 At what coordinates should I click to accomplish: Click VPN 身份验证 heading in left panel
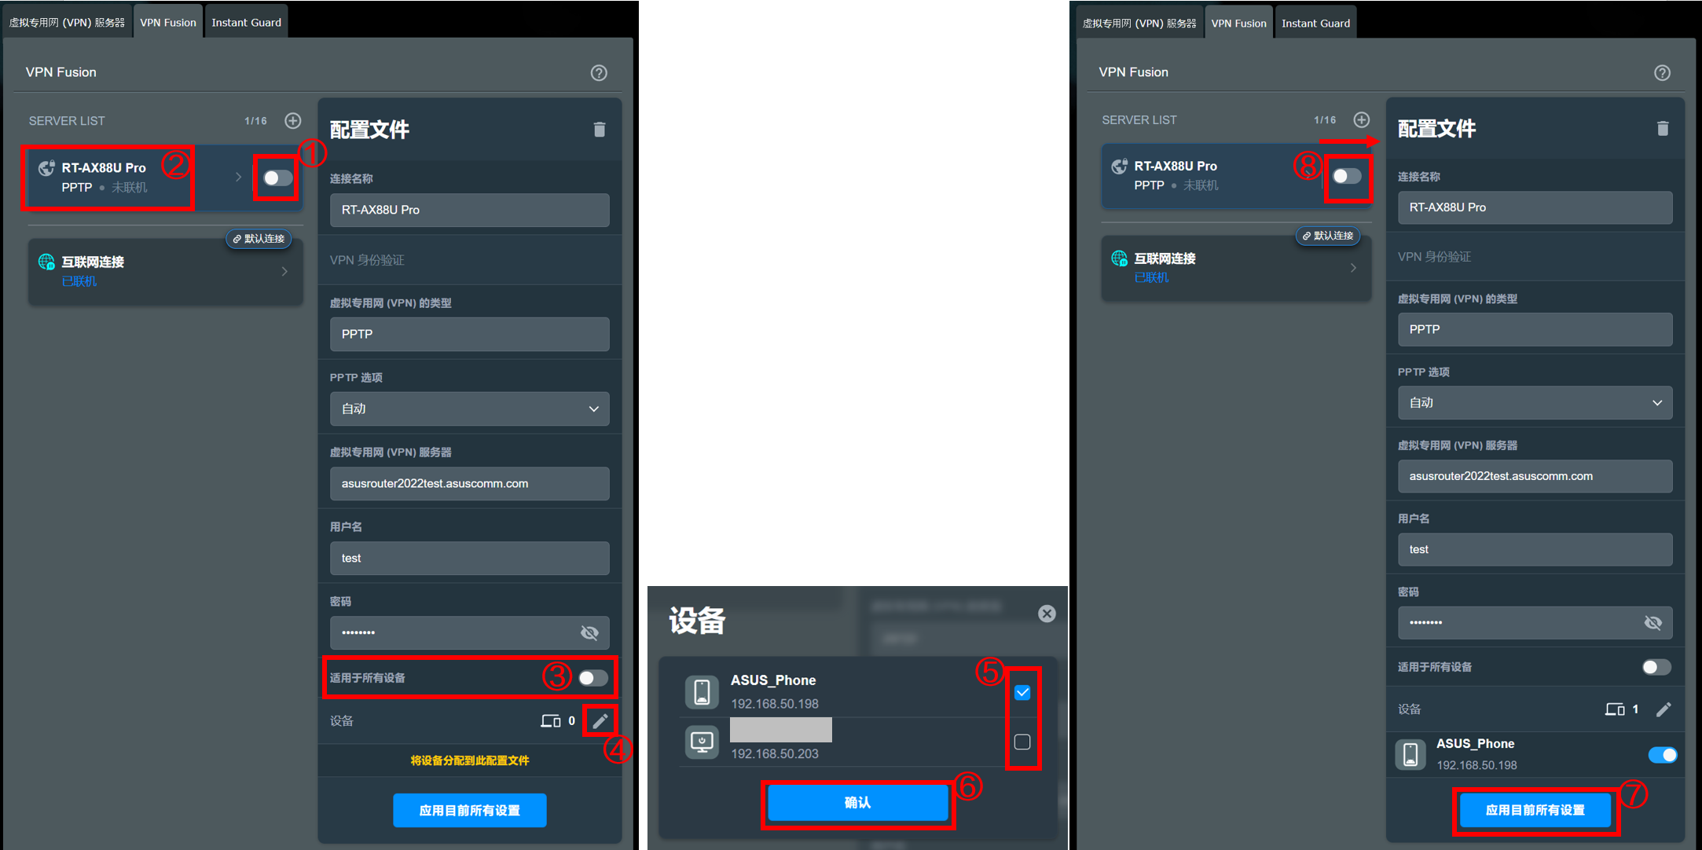click(367, 260)
